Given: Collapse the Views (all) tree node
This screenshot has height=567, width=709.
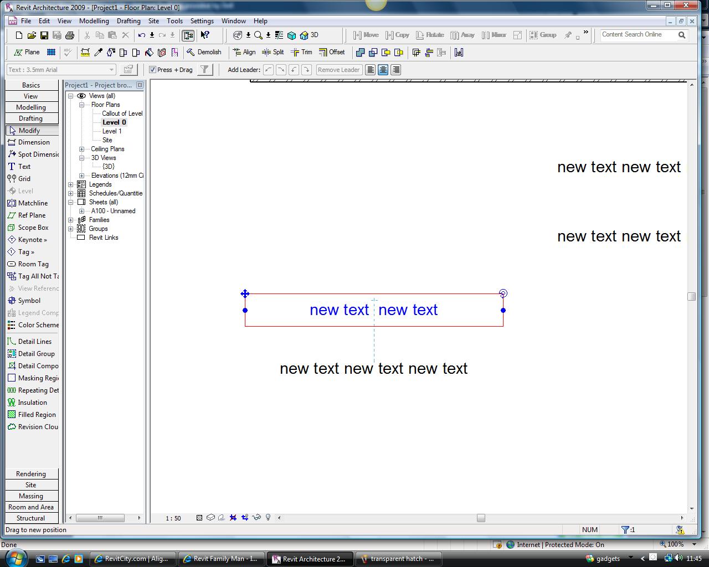Looking at the screenshot, I should (x=71, y=96).
